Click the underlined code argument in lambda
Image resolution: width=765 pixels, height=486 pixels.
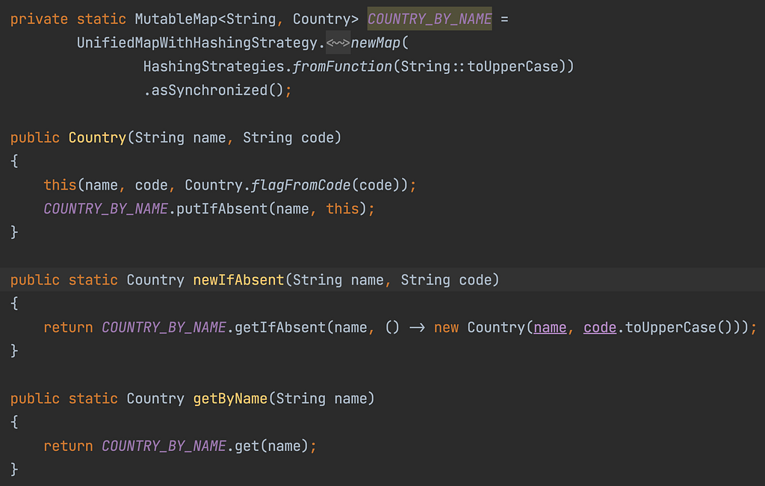coord(600,328)
